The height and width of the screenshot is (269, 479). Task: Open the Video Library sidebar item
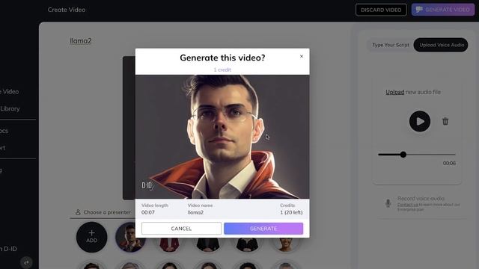[x=9, y=108]
